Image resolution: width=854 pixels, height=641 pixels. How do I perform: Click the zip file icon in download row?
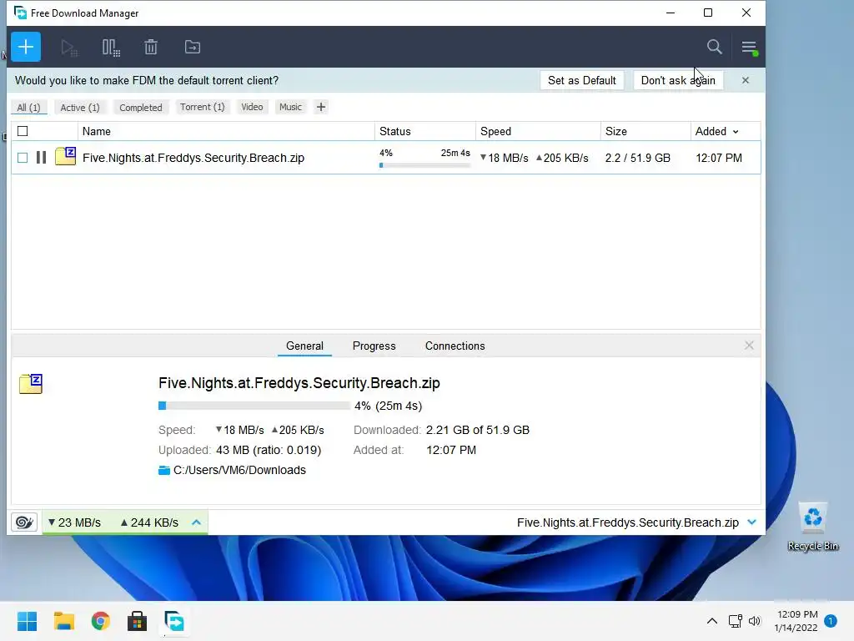point(65,156)
